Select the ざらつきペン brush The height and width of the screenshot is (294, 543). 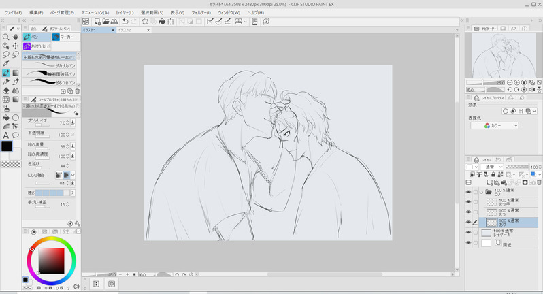[50, 82]
